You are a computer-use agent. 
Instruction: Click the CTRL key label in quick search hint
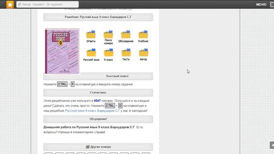click(62, 84)
